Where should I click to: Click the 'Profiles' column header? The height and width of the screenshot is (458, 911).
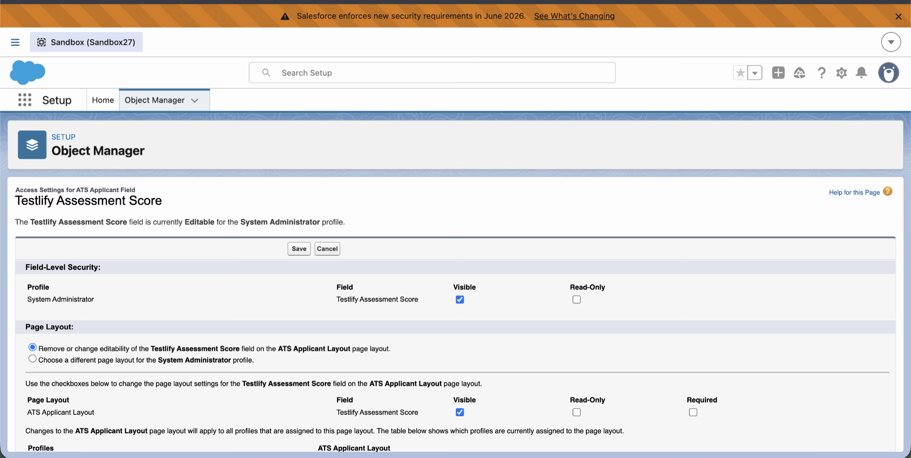[41, 448]
